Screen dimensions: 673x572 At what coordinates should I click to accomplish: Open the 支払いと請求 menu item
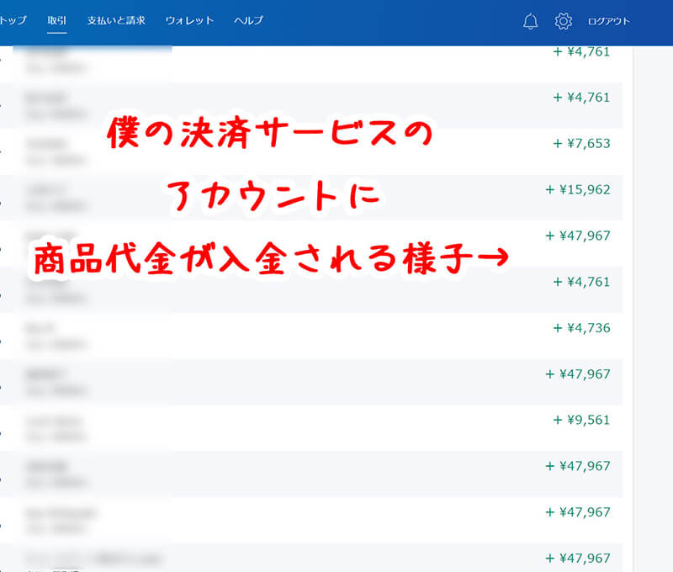tap(116, 20)
